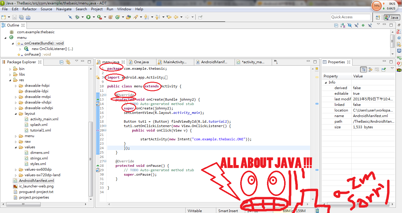Screen dimensions: 402x213
Task: Collapse All in the Outline view
Action: coord(336,25)
